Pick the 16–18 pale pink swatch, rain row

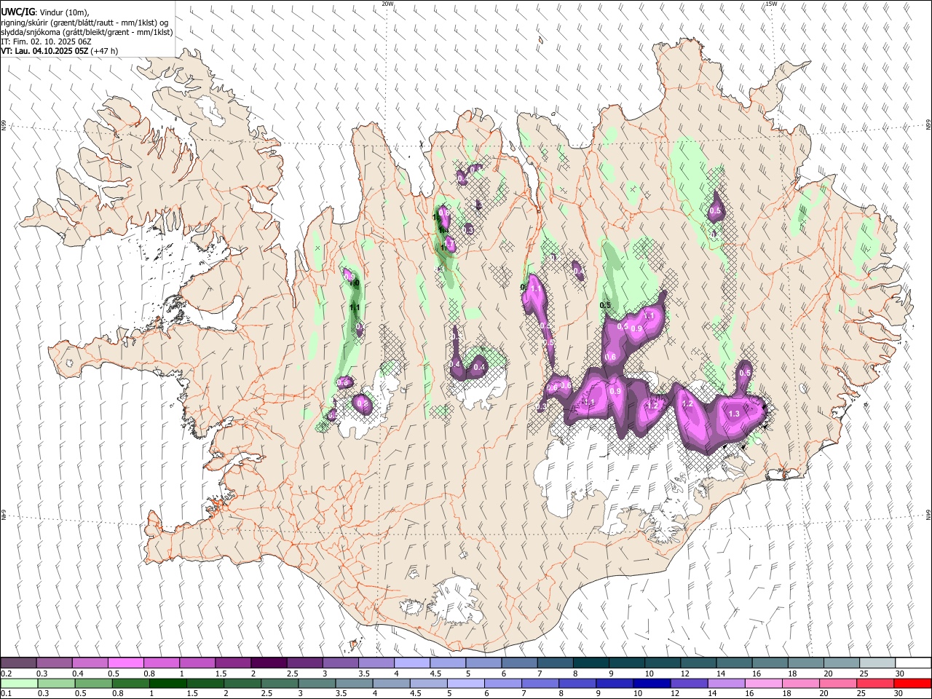click(x=763, y=683)
